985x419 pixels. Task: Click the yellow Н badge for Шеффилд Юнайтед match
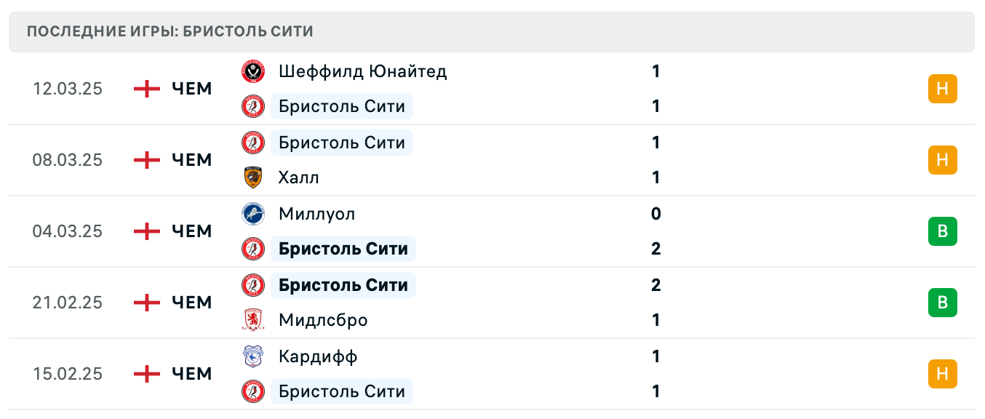pyautogui.click(x=944, y=89)
